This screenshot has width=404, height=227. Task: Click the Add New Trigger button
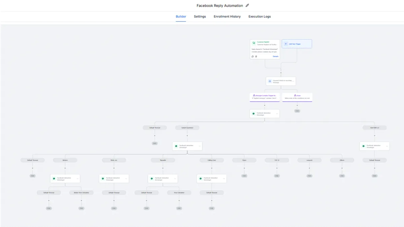(x=297, y=44)
